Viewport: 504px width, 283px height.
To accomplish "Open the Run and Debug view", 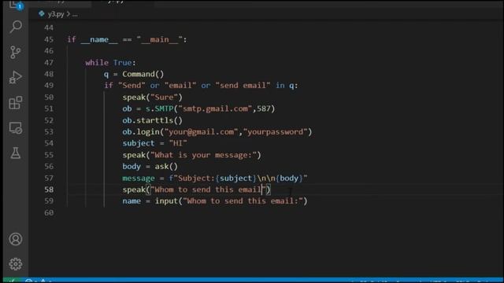I will 16,77.
